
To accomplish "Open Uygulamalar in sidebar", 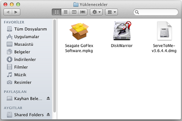I will click(27, 37).
